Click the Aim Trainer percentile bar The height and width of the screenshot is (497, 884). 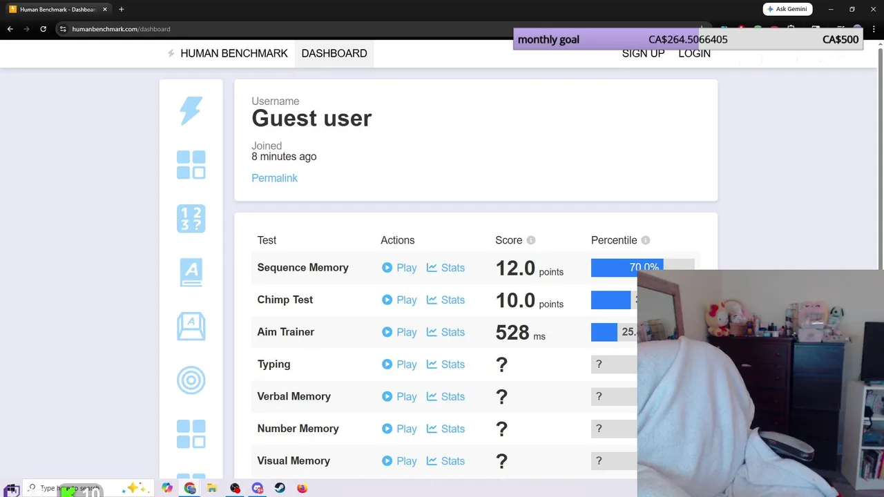[x=614, y=332]
